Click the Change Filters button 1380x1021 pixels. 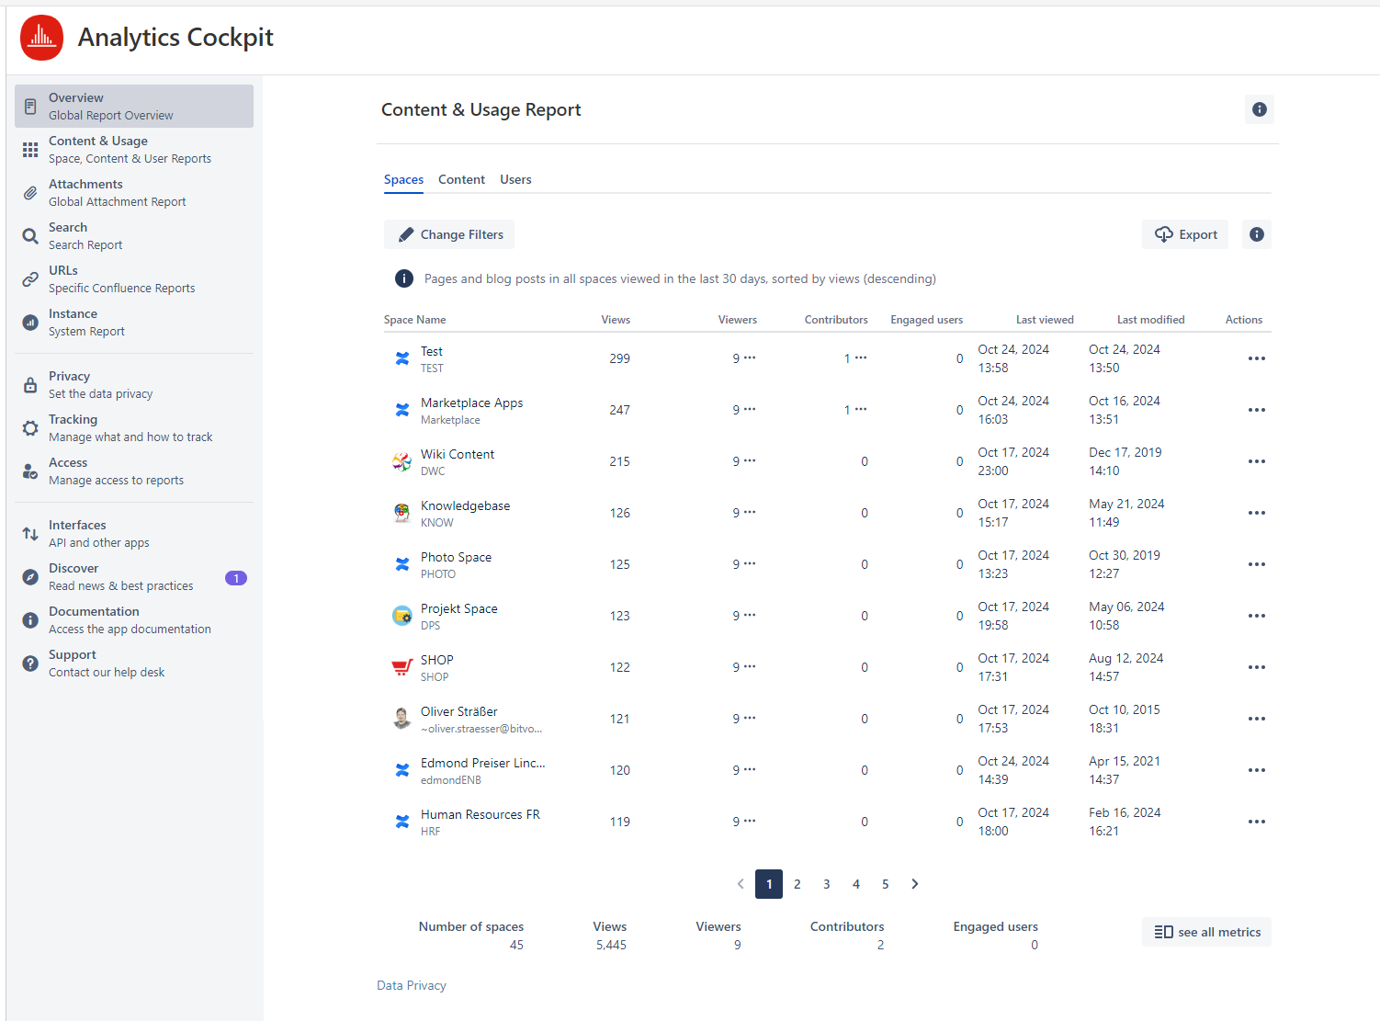coord(449,234)
